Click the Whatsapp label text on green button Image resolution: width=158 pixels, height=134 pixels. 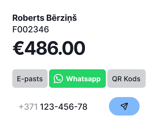pos(83,79)
